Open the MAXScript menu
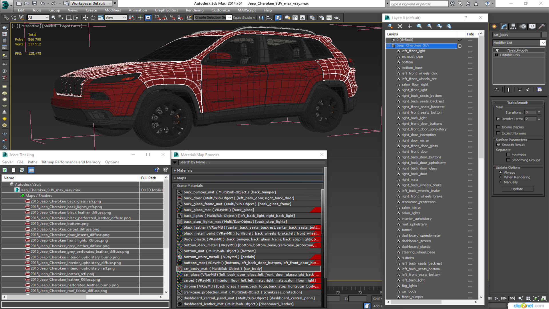 coord(247,10)
